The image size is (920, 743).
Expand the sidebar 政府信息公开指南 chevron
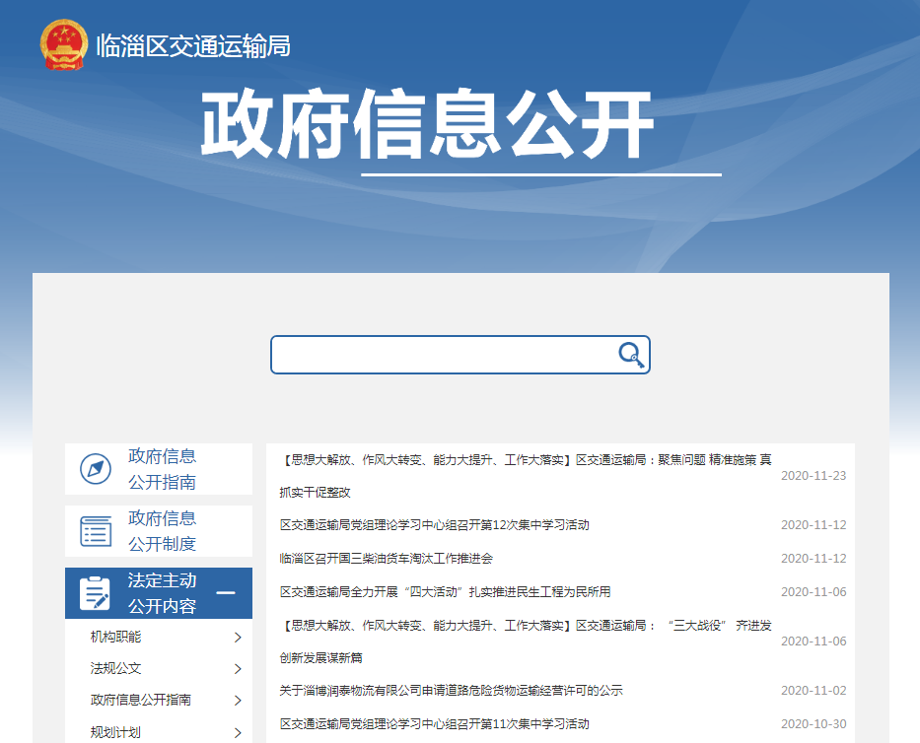[238, 701]
